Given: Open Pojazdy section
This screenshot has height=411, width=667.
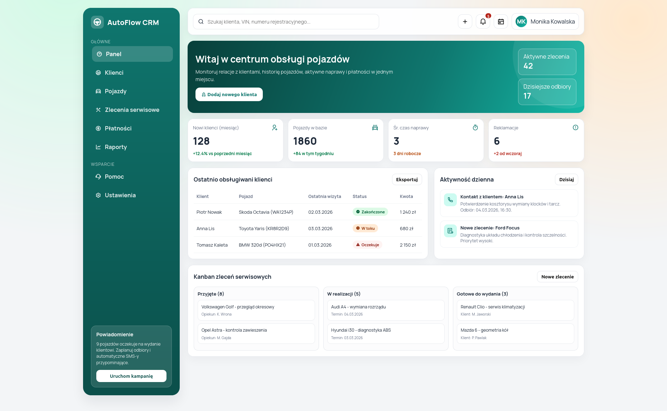Looking at the screenshot, I should tap(131, 91).
